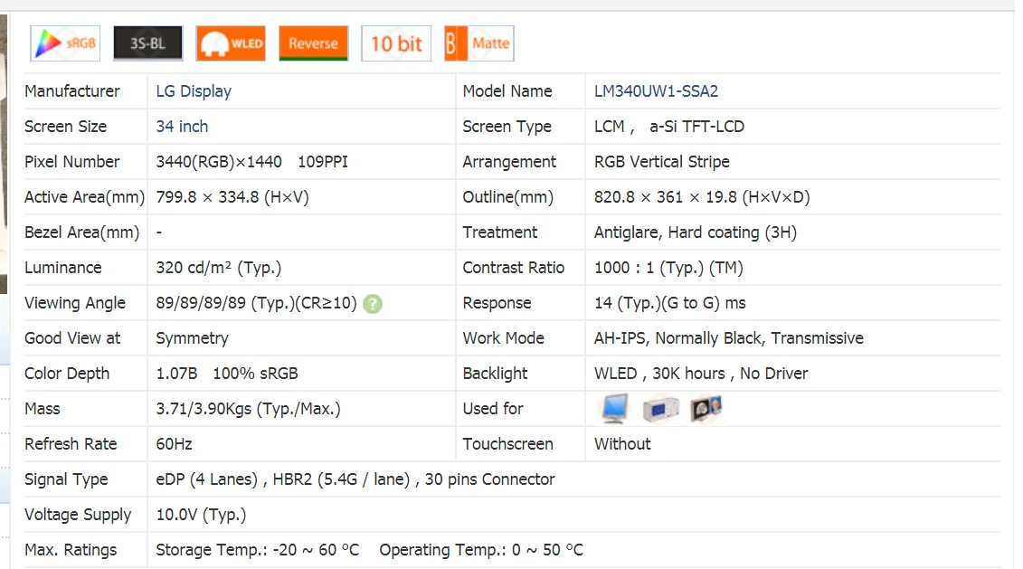Viewport: 1023px width, 569px height.
Task: Click the medical imaging Used for icon
Action: pyautogui.click(x=706, y=410)
